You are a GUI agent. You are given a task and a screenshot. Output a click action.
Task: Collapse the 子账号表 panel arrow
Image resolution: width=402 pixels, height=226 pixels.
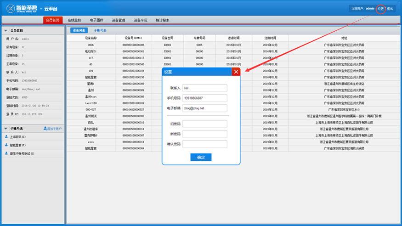pos(6,129)
